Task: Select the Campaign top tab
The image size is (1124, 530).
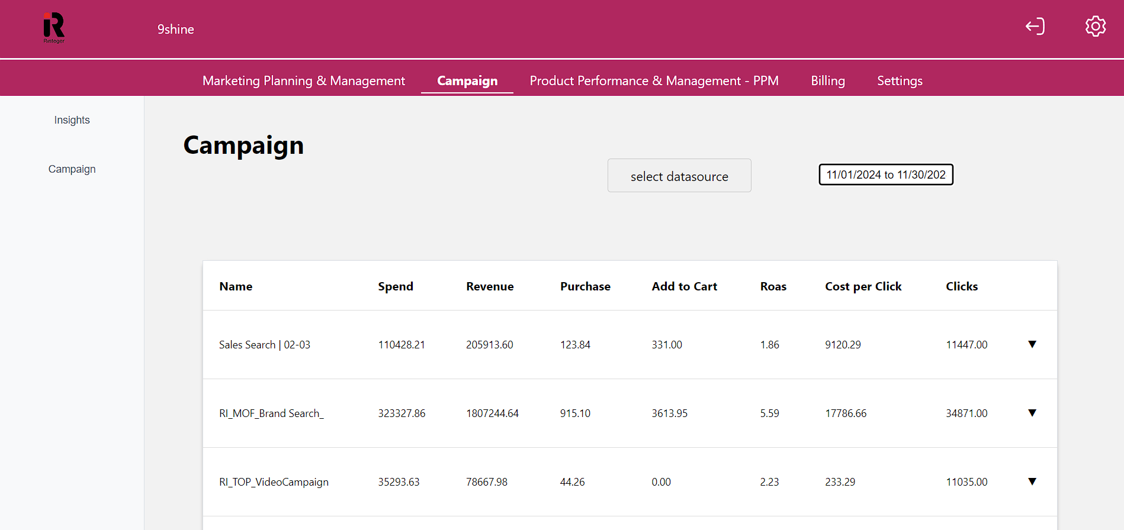Action: (x=467, y=80)
